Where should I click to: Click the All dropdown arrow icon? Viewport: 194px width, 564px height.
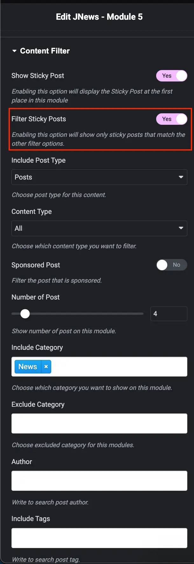[181, 228]
